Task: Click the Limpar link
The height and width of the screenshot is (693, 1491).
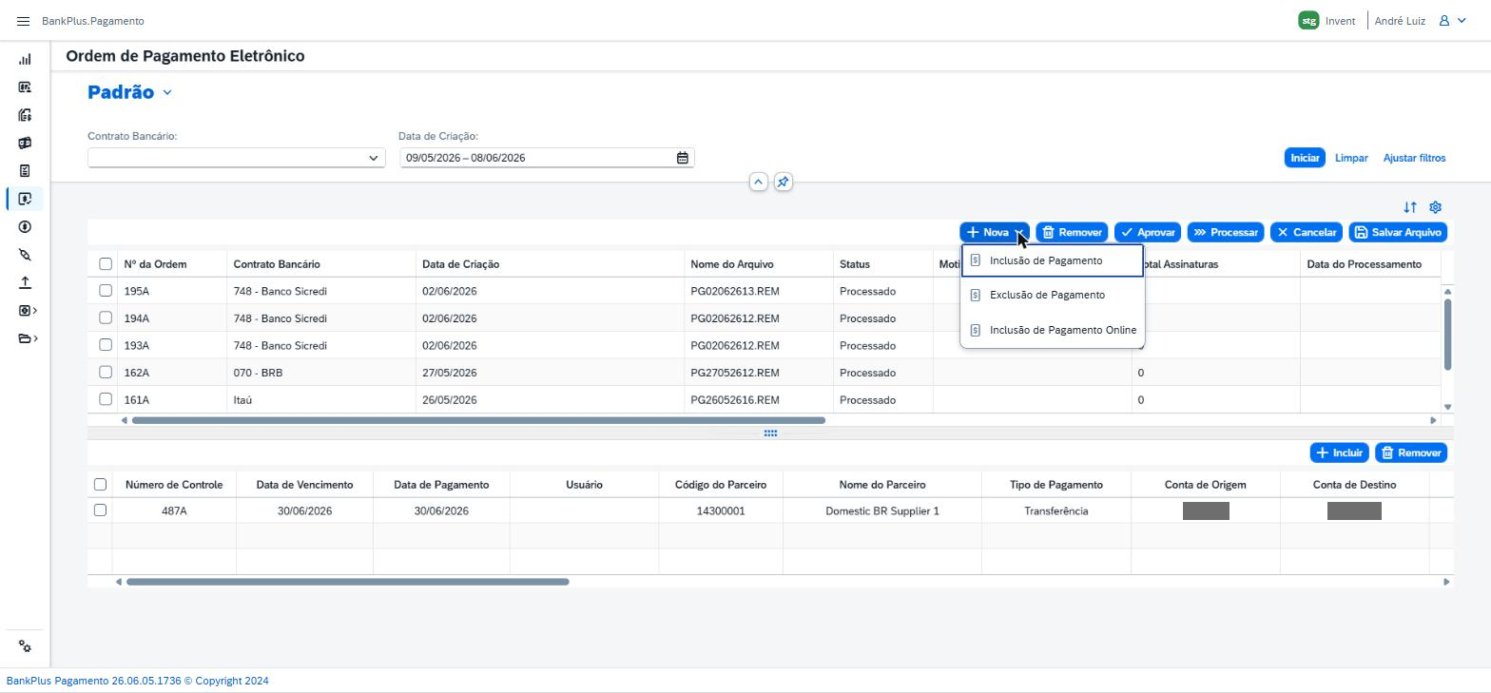Action: point(1351,158)
